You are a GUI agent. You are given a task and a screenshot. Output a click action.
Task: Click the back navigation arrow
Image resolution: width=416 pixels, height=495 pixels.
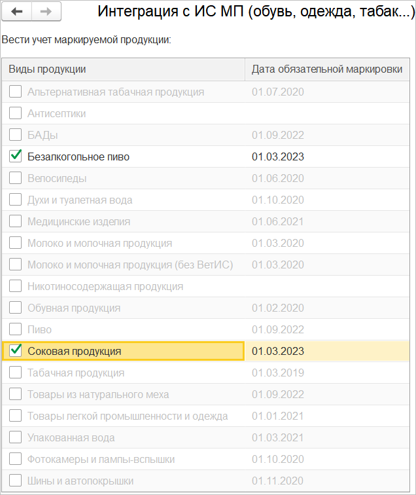tap(18, 12)
